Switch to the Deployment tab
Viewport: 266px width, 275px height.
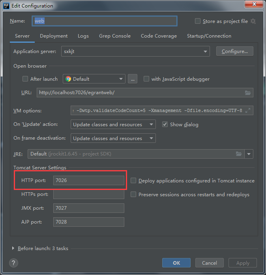(54, 36)
